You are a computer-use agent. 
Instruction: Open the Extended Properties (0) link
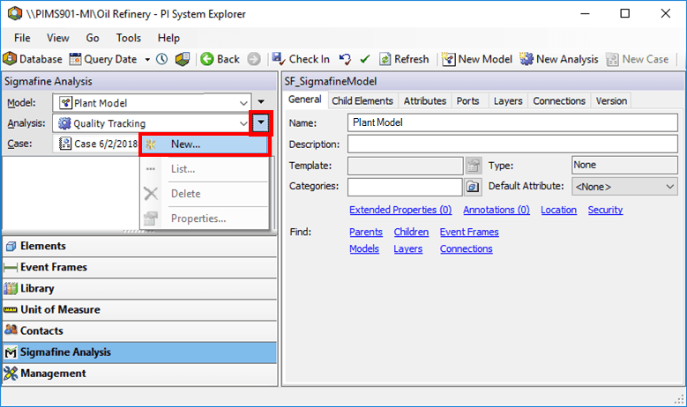[400, 210]
